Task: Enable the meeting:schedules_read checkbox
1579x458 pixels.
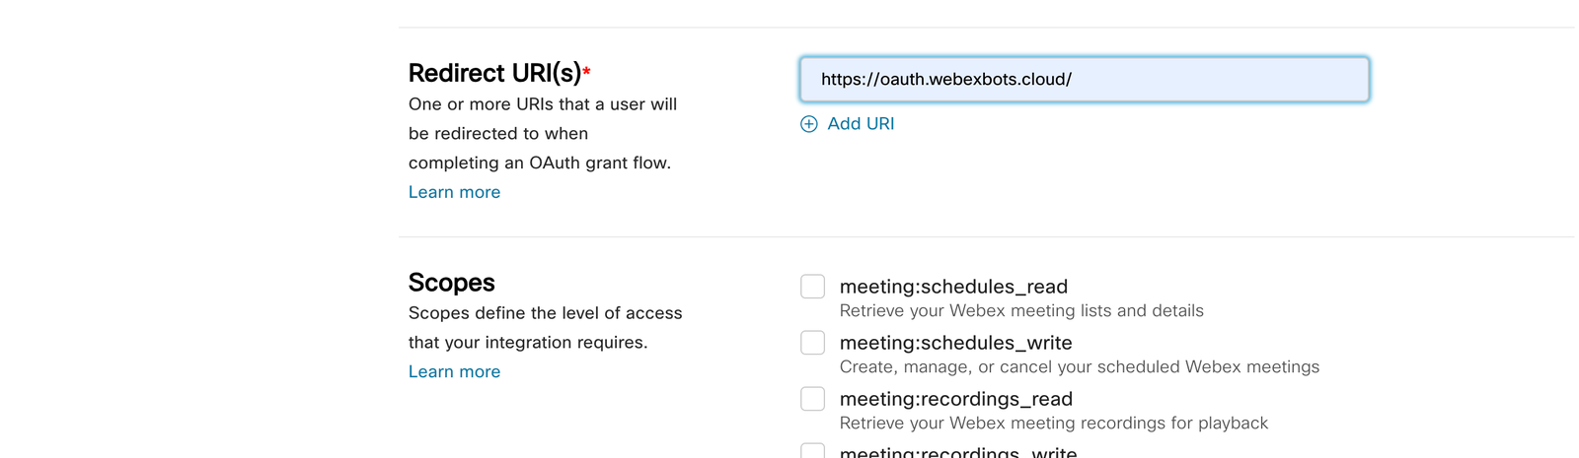Action: [x=812, y=287]
